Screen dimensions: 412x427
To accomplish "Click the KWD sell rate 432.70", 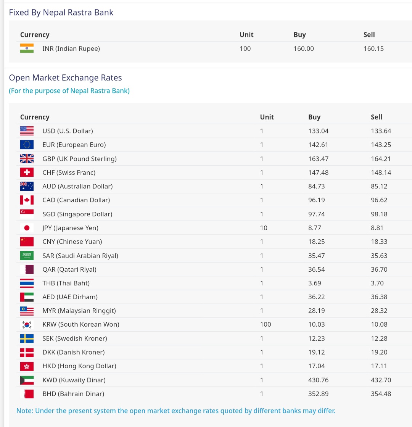I will [x=381, y=380].
